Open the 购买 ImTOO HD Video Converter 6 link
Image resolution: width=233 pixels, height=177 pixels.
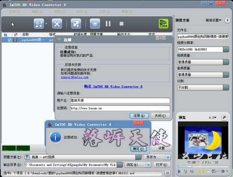pyautogui.click(x=113, y=86)
